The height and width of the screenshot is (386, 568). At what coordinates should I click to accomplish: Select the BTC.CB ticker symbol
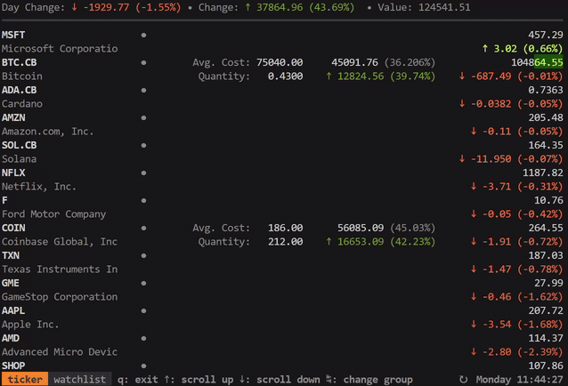[x=20, y=62]
